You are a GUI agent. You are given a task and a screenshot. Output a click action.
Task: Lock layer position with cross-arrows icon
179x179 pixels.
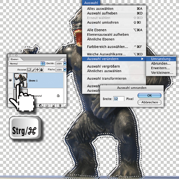(x=37, y=70)
